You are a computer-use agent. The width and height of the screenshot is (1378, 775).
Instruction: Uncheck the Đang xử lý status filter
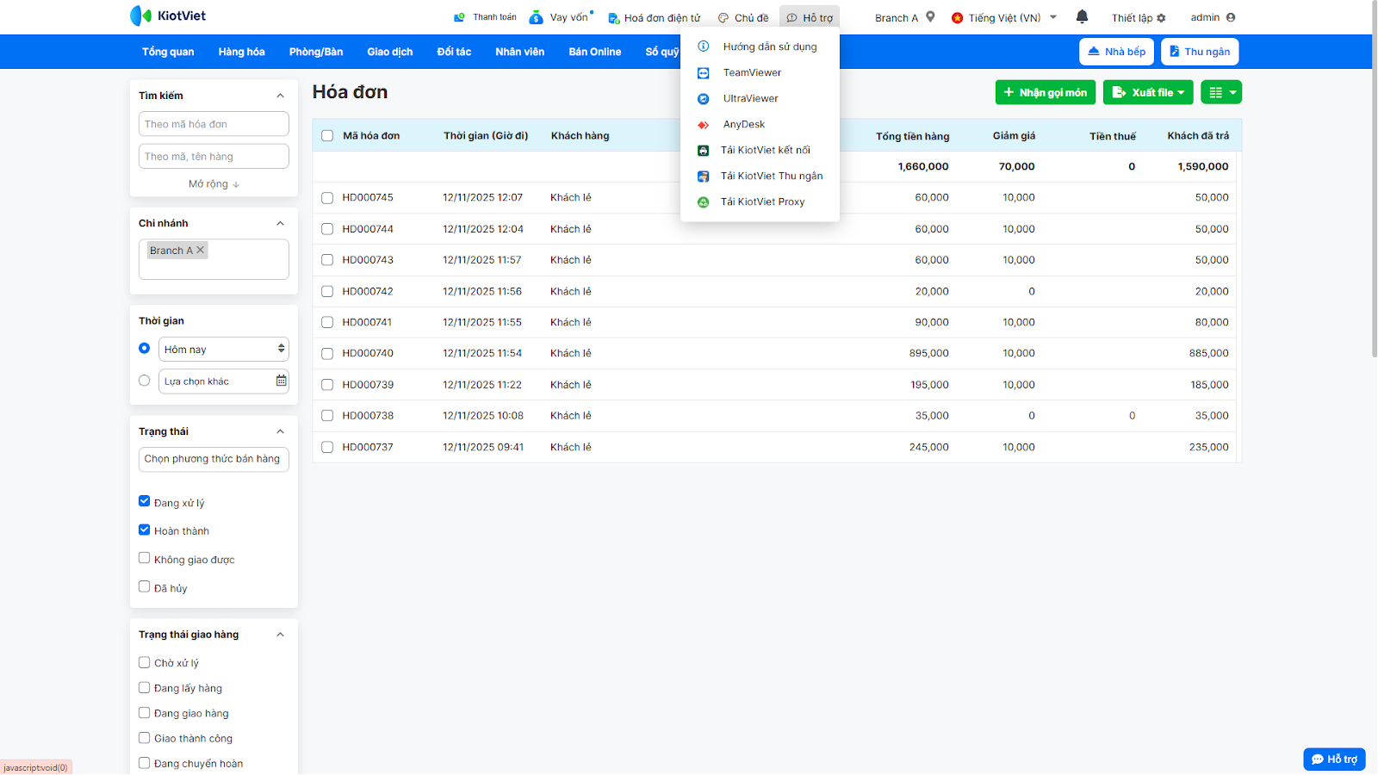tap(145, 501)
